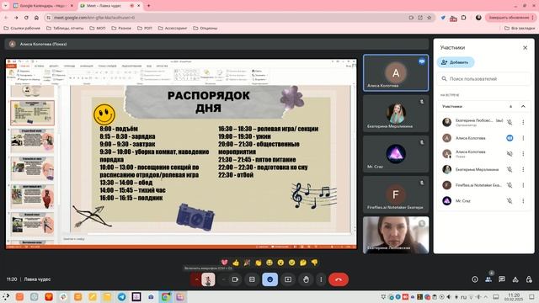The image size is (539, 303).
Task: Open host controls lock icon
Action: 529,279
